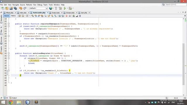Screen dimensions: 187x105
Task: Collapse the isset if-block fold at line 22
Action: click(x=9, y=26)
